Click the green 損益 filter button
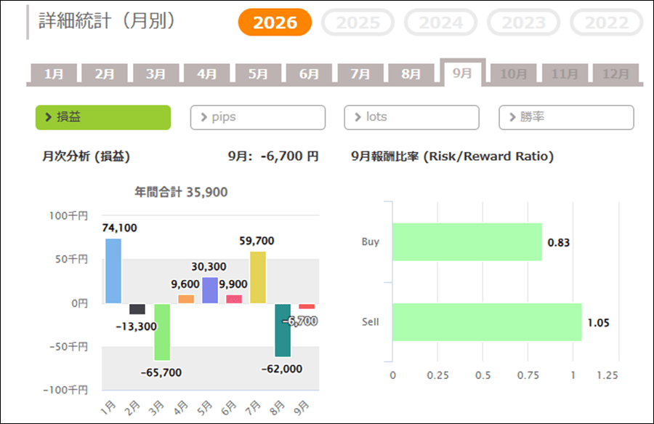This screenshot has height=424, width=654. [x=103, y=117]
